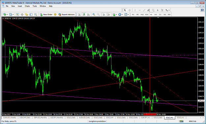Open the Charts menu
The width and height of the screenshot is (206, 124).
[27, 6]
